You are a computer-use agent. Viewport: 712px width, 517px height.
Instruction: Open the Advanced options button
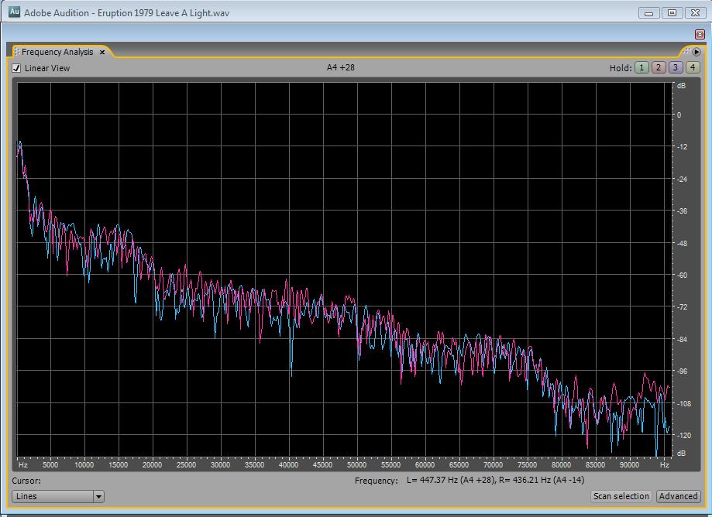pos(679,496)
